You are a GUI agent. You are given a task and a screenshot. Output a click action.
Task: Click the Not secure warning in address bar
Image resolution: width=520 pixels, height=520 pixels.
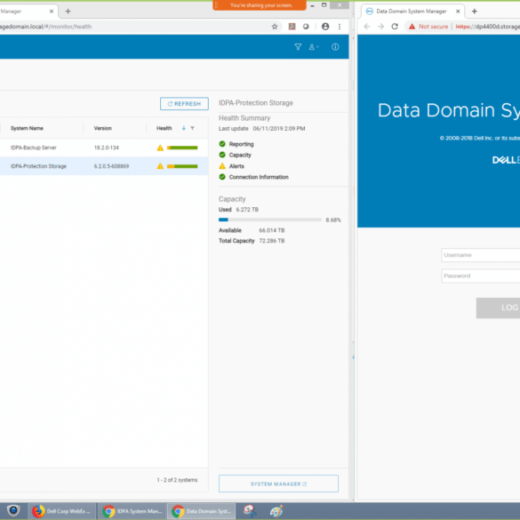[x=428, y=27]
